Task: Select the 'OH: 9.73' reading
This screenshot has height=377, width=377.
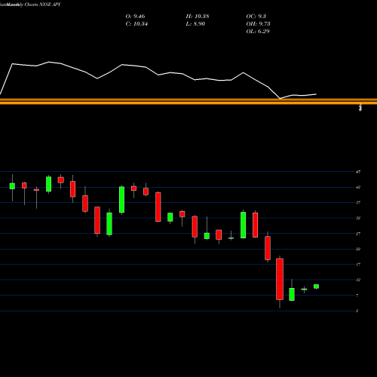Action: coord(258,24)
